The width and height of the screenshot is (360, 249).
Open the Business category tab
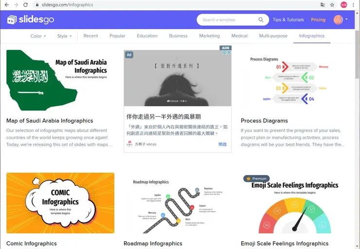[x=178, y=36]
